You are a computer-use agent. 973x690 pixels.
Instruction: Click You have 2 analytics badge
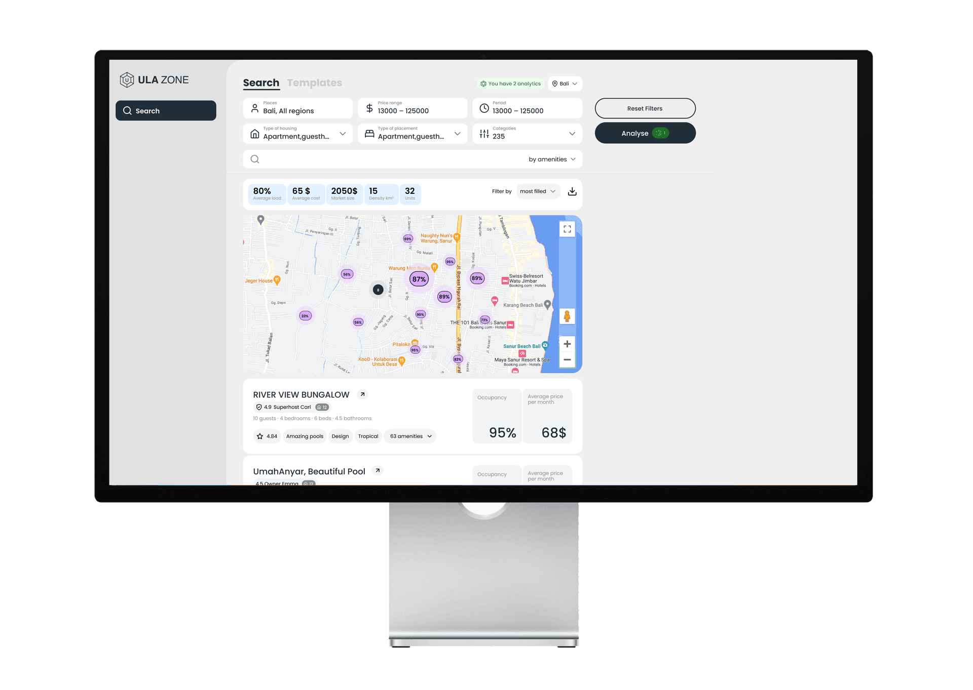[511, 84]
